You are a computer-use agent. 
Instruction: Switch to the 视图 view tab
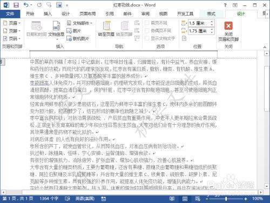[x=163, y=13]
